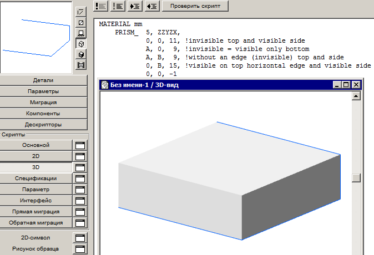The width and height of the screenshot is (374, 255).
Task: Click the decrease indent toolbar icon
Action: click(152, 6)
